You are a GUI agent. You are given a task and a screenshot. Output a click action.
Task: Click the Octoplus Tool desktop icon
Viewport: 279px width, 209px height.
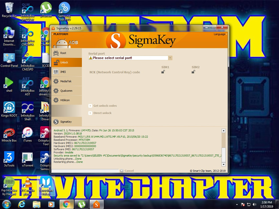44,136
